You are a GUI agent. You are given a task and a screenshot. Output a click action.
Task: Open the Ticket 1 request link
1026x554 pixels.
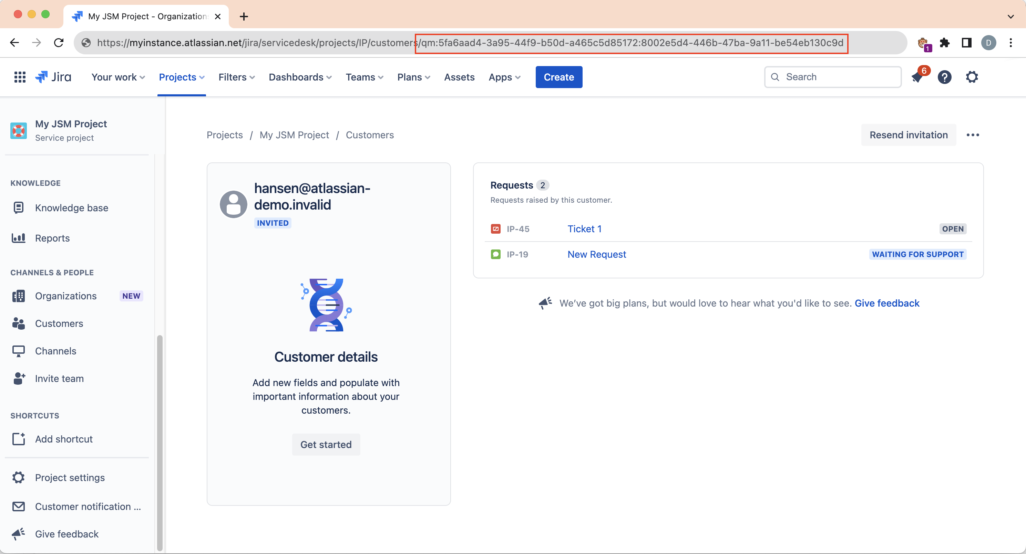tap(584, 229)
